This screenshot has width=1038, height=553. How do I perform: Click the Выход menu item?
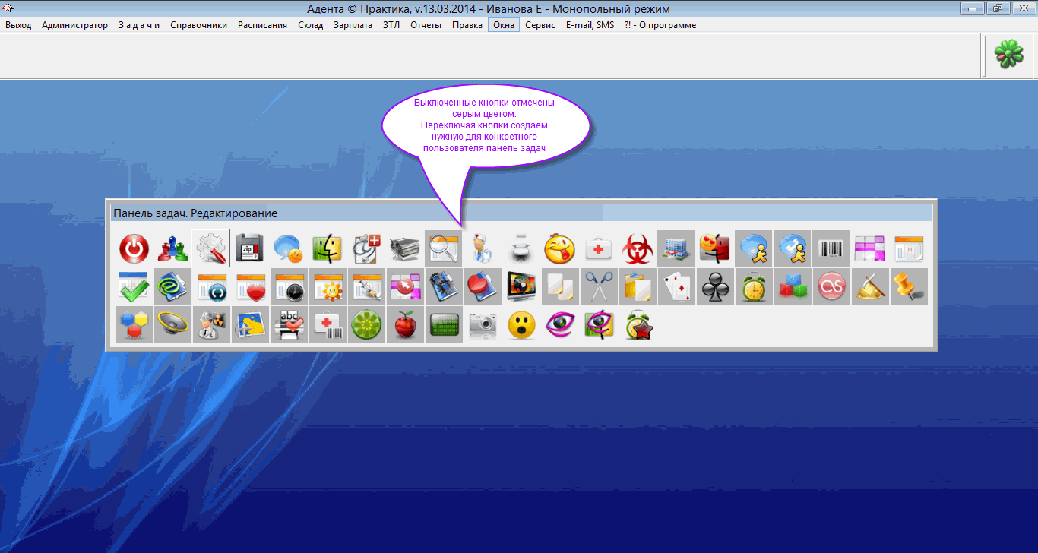[18, 25]
